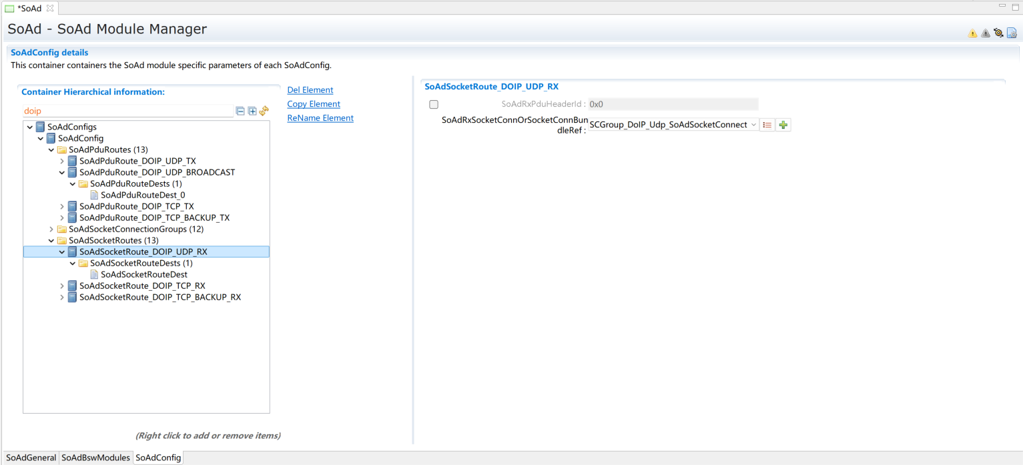The width and height of the screenshot is (1023, 465).
Task: Click the yellow refresh arrows beside filter
Action: [264, 111]
